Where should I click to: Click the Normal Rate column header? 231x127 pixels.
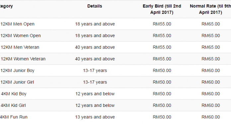click(x=210, y=9)
